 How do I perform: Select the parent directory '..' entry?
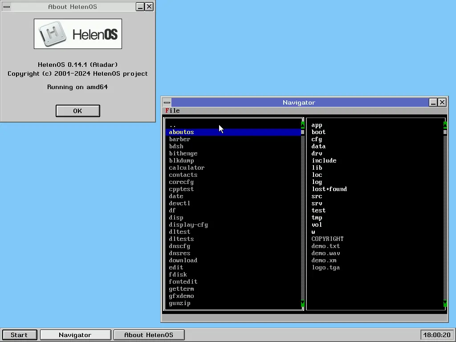pos(173,125)
